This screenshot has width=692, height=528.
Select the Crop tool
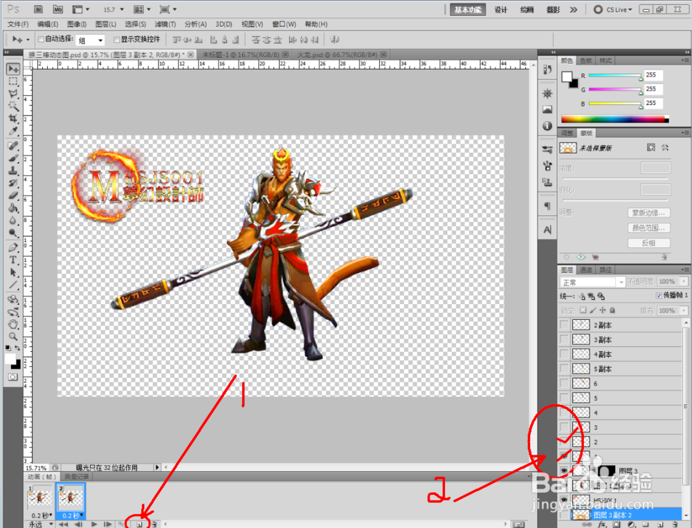coord(13,119)
